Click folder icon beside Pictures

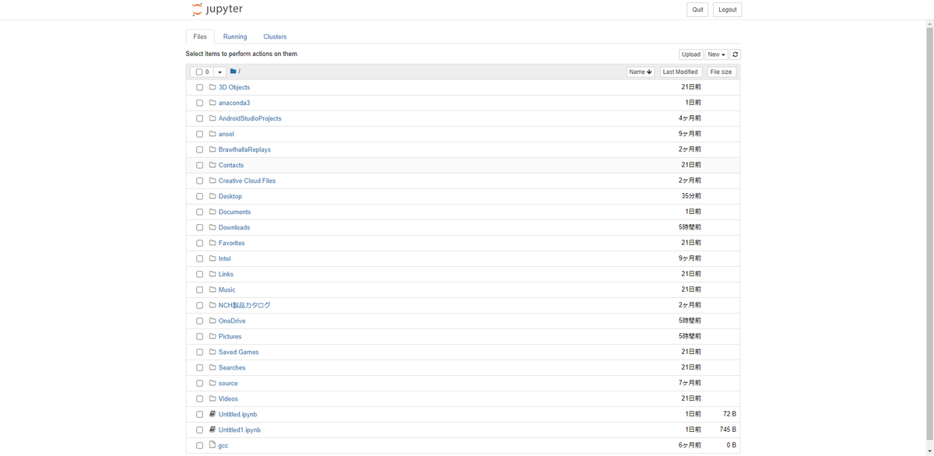[212, 336]
